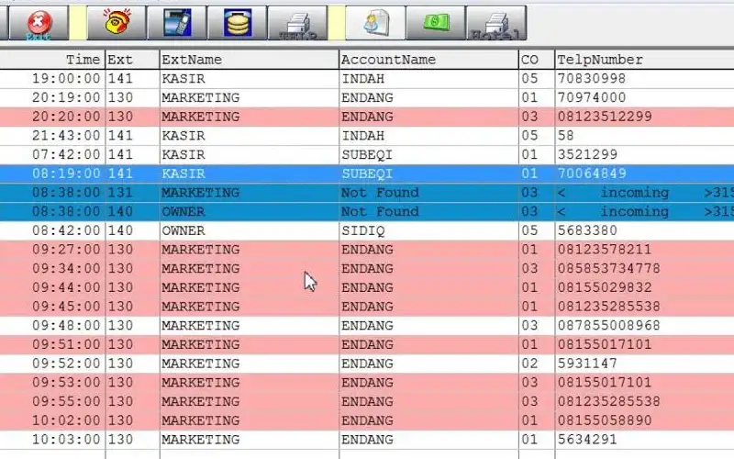
Task: Click the Hotel printer icon
Action: point(496,22)
